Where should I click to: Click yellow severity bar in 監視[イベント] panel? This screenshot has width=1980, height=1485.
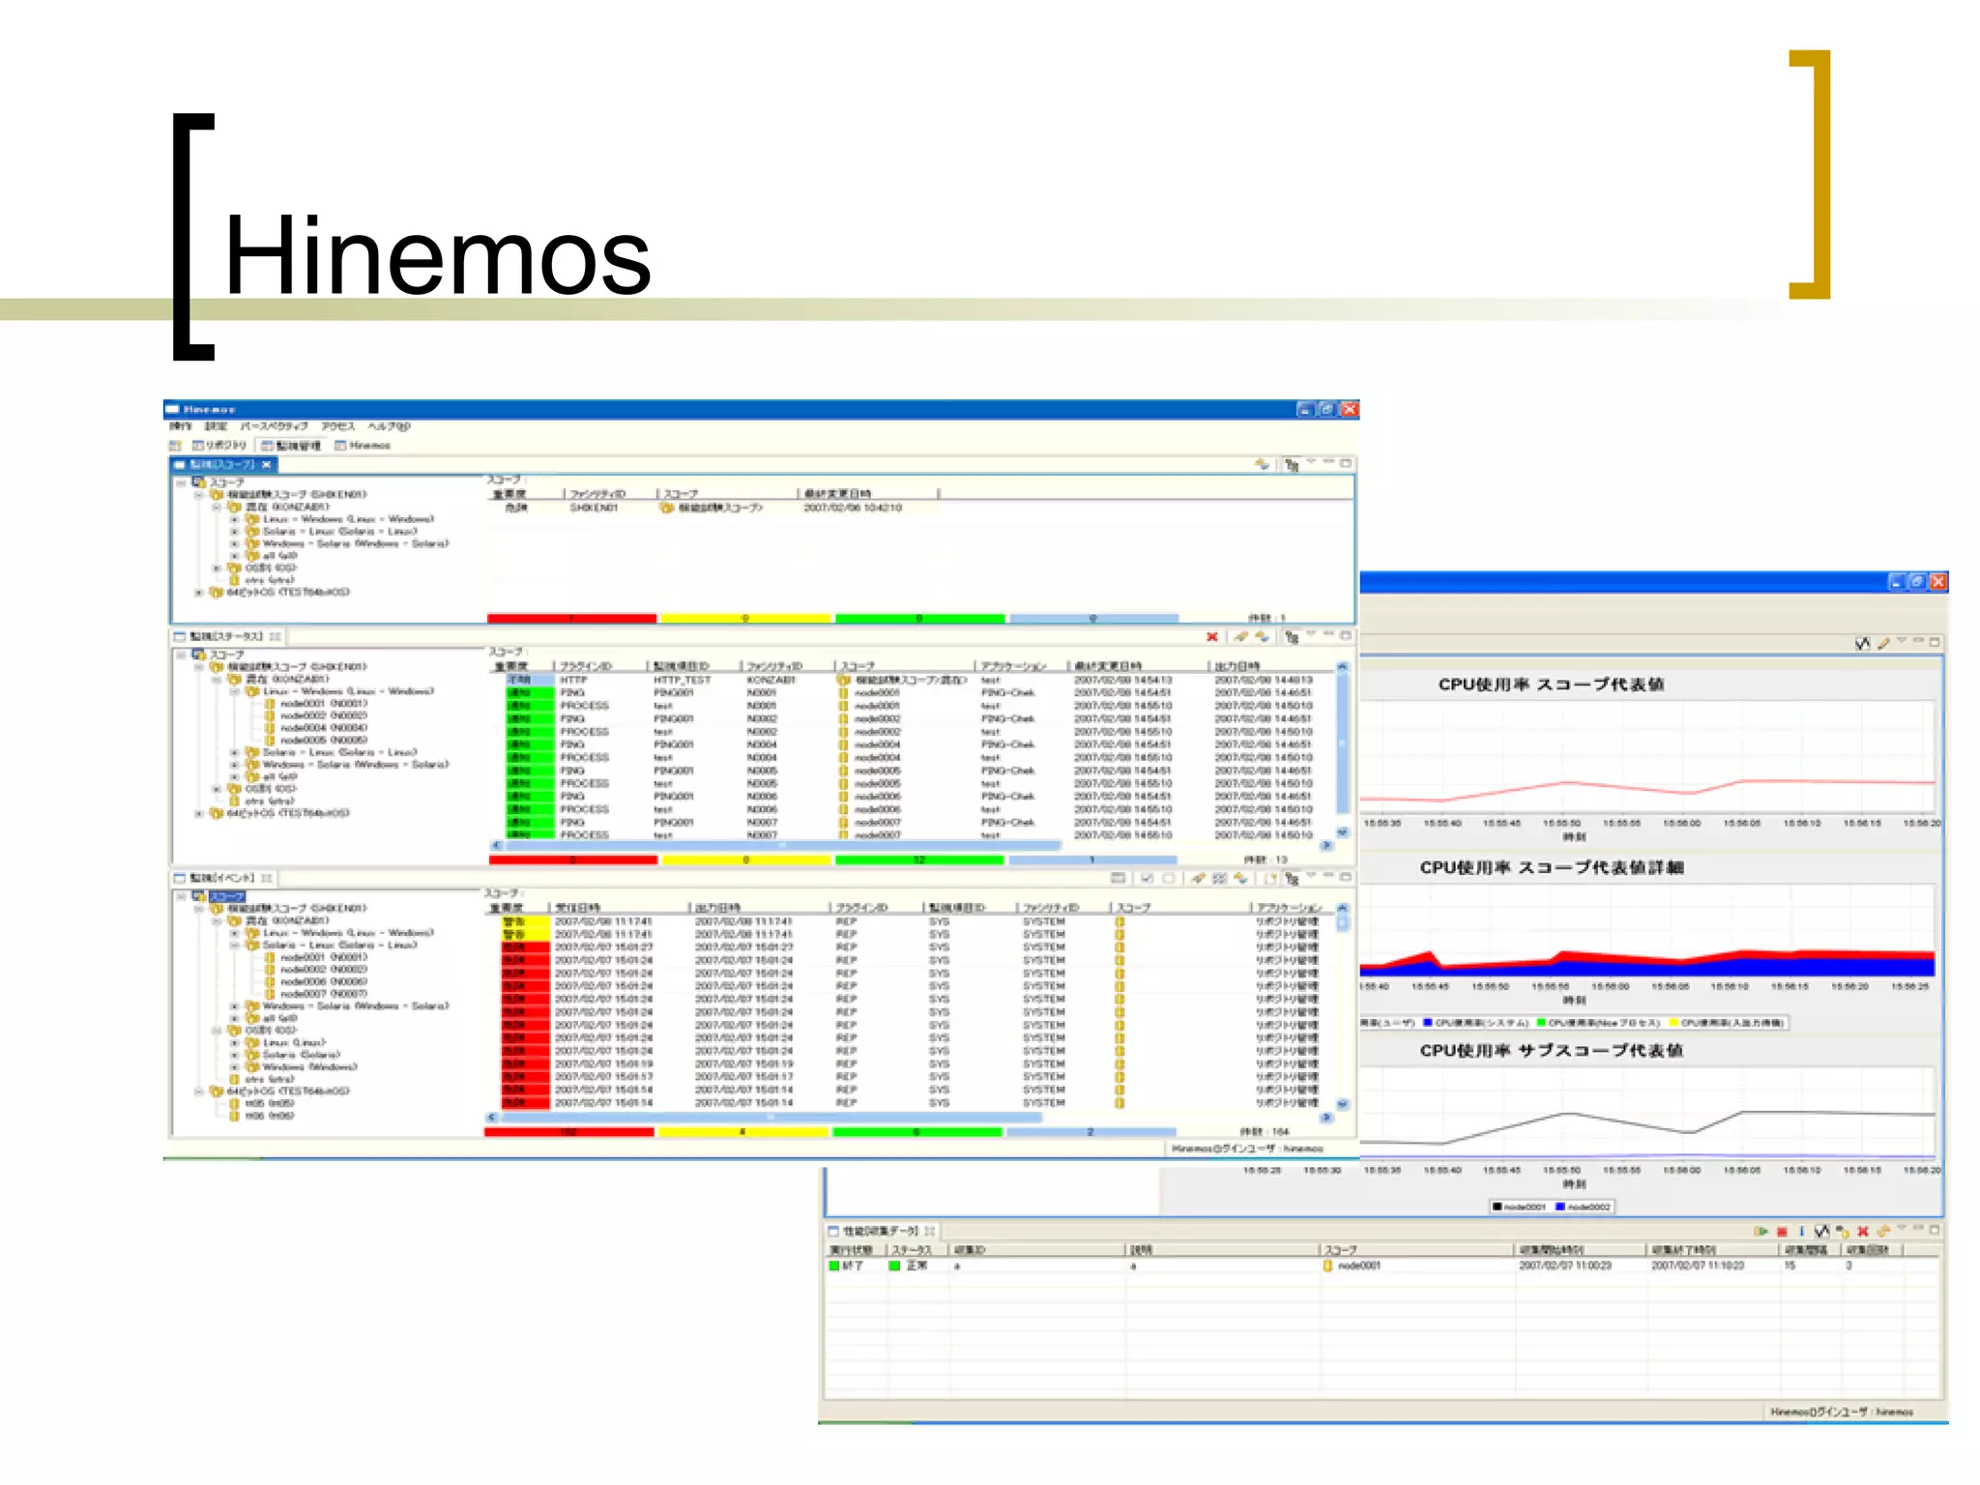click(x=742, y=1132)
